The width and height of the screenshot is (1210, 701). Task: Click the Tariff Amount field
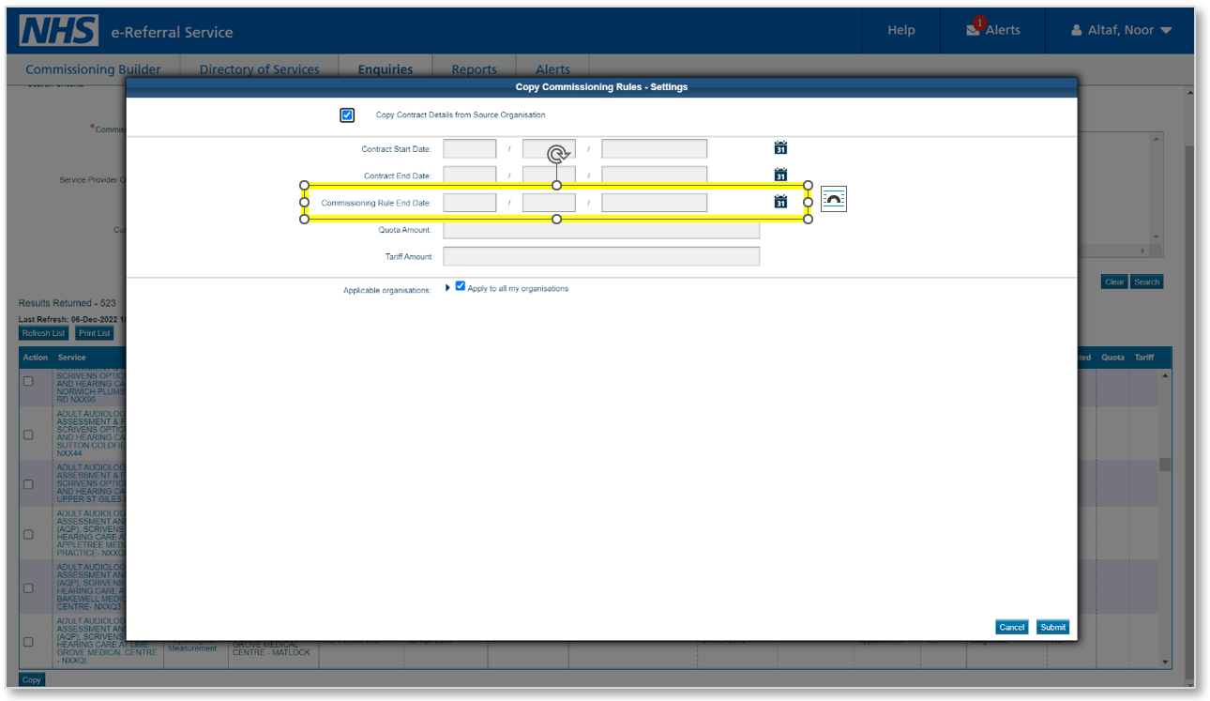pos(601,256)
